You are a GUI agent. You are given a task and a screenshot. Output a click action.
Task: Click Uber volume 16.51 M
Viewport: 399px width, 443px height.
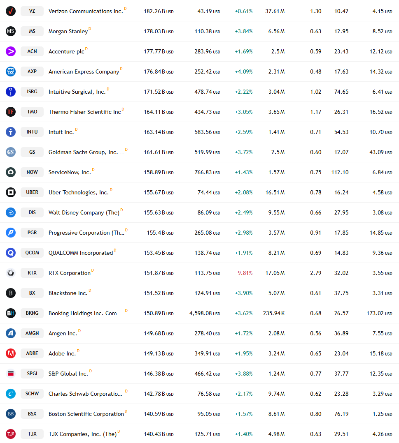tap(275, 192)
